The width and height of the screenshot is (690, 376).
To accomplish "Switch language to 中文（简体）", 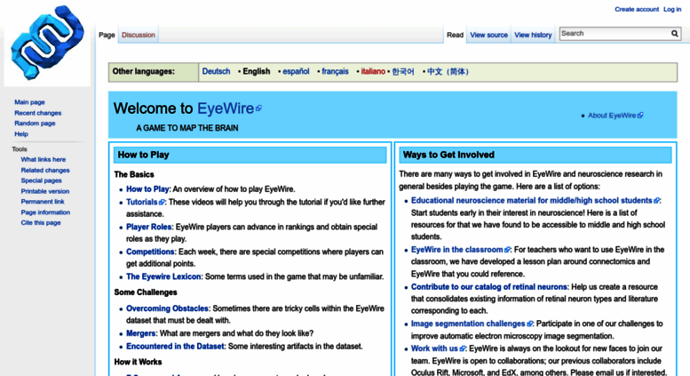I will point(448,71).
